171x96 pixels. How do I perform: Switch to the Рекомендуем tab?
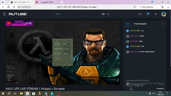[x=140, y=24]
